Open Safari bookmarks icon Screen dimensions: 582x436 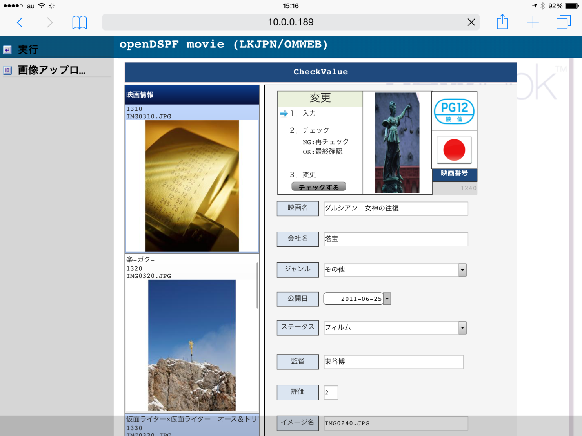click(x=80, y=22)
